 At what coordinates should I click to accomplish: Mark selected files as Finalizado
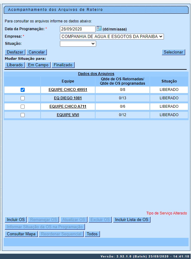point(63,65)
